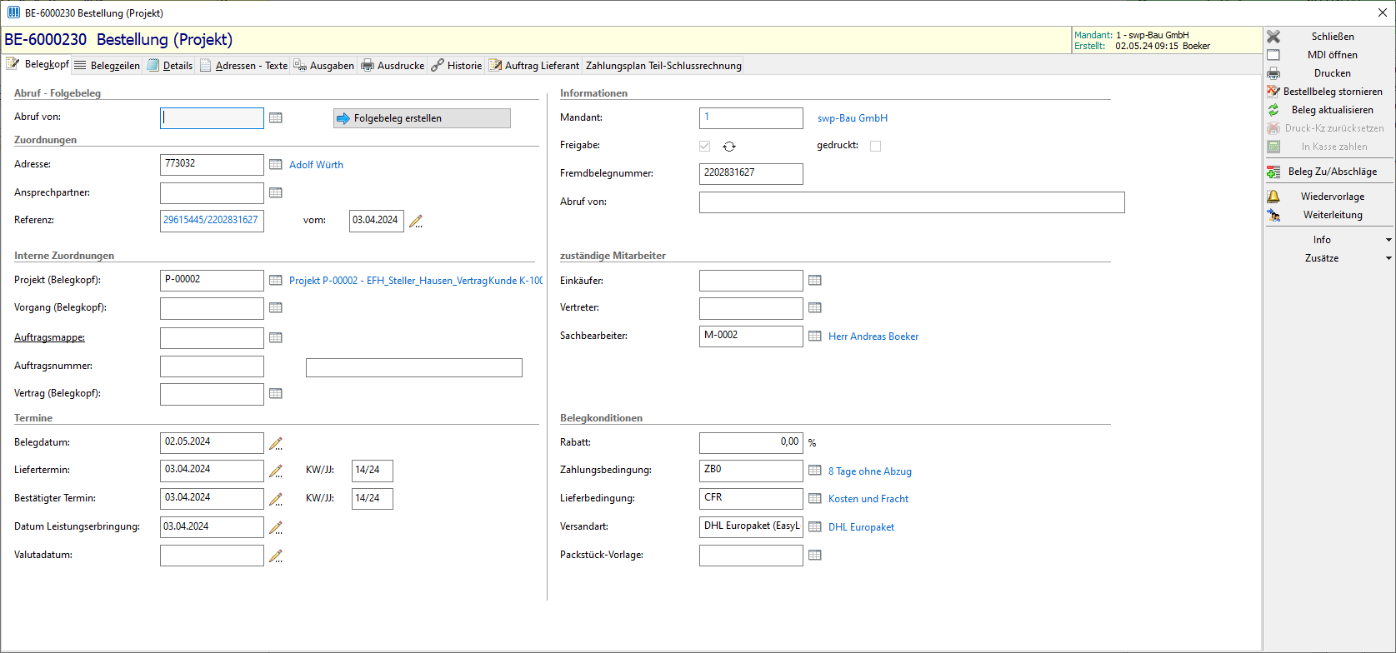This screenshot has height=653, width=1396.
Task: Click the Auftragsnummer input field
Action: (212, 366)
